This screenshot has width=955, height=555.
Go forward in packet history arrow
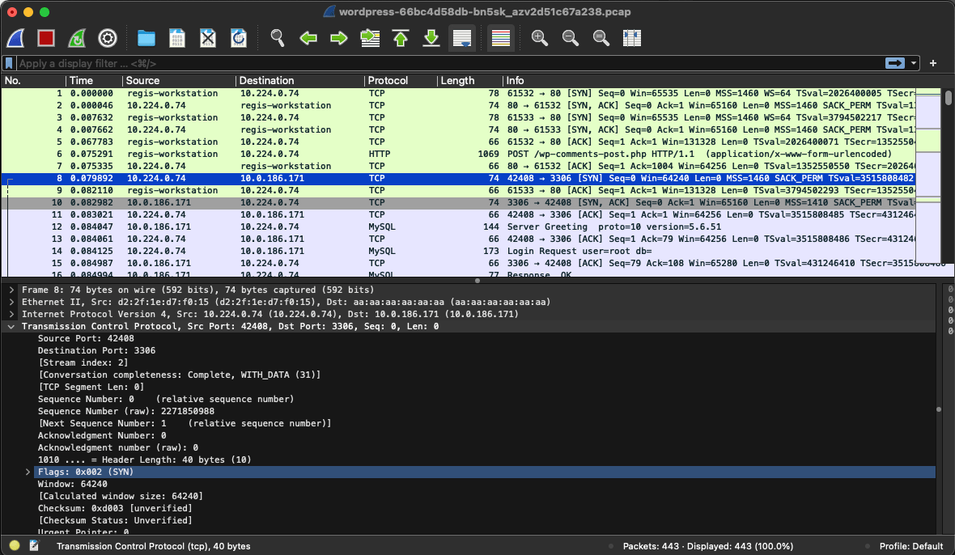point(338,38)
